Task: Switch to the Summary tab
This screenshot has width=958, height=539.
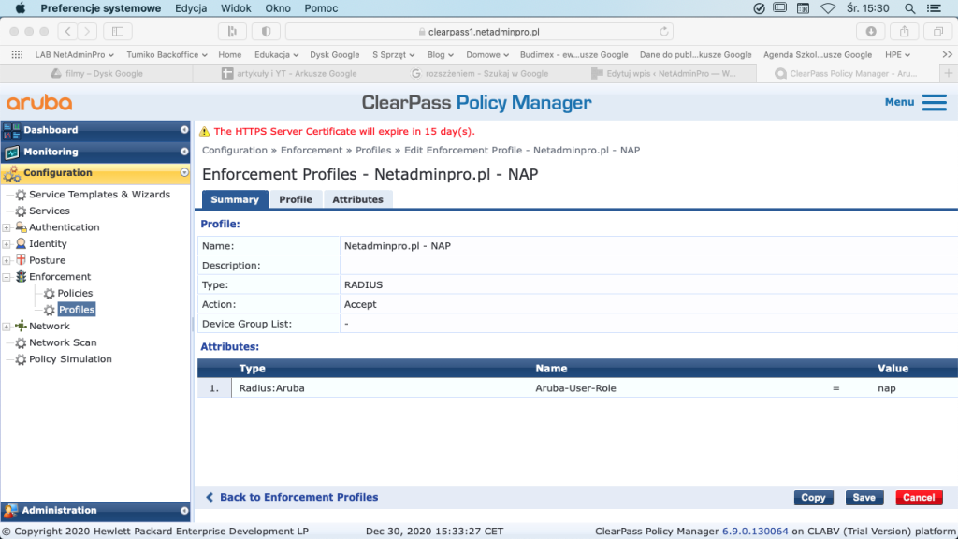Action: click(235, 199)
